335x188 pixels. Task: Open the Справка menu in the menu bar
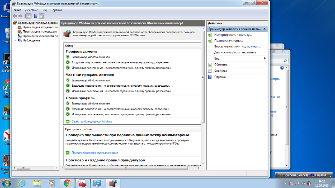(56, 10)
